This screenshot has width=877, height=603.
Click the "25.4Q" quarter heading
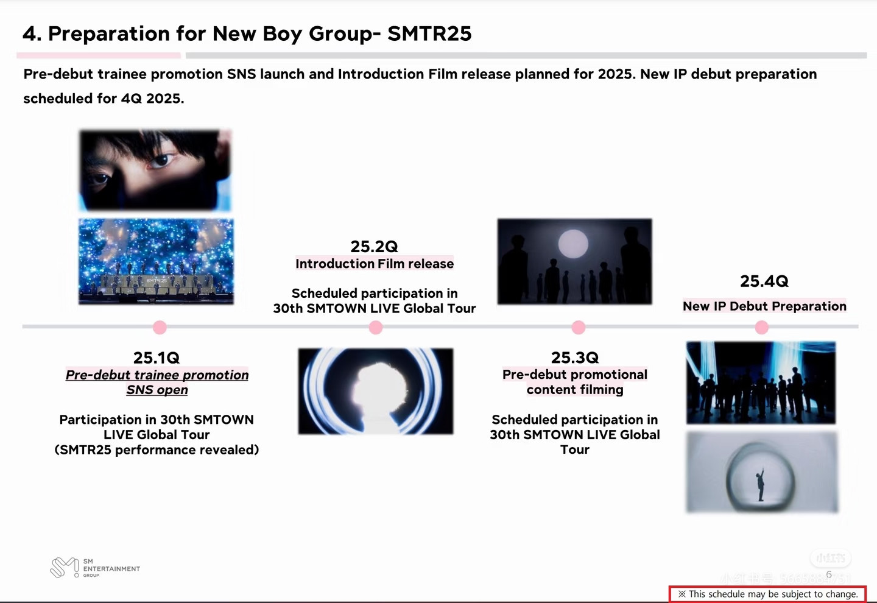(x=764, y=281)
